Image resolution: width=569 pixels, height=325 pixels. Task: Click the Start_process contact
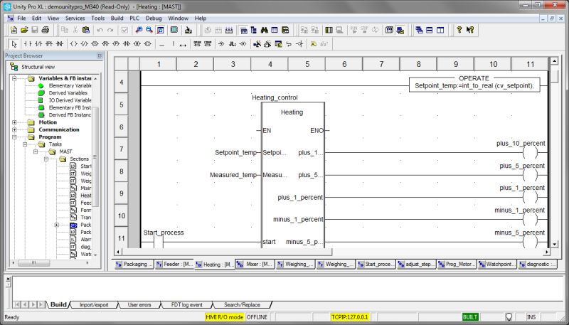tap(159, 242)
